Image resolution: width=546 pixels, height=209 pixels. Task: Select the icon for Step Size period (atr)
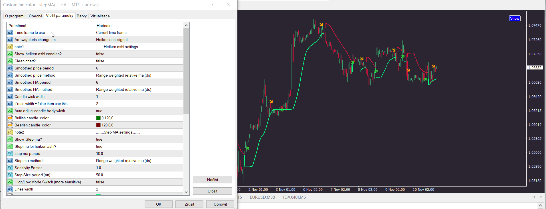click(10, 175)
